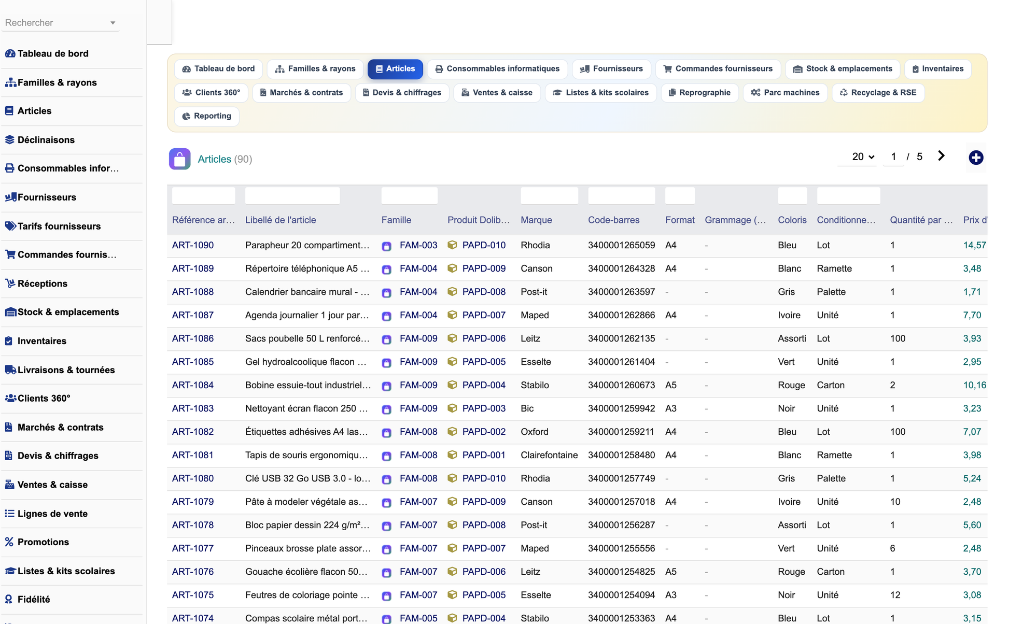
Task: Click the PAPD-010 product cube icon in ART-1090 row
Action: 452,245
